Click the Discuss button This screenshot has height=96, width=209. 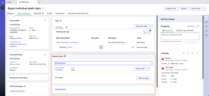[184, 8]
